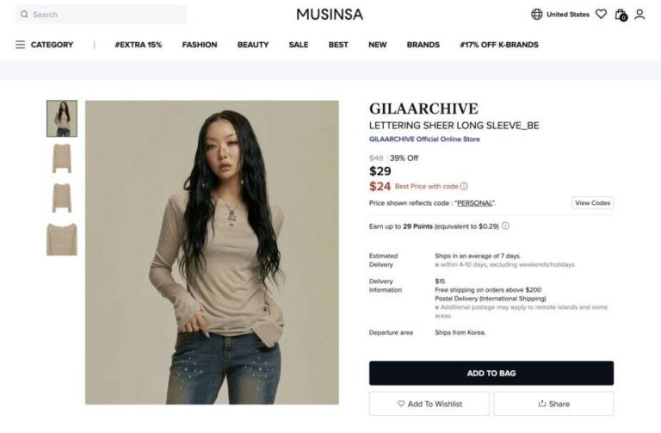Click the globe icon beside United States
661x433 pixels.
coord(537,15)
